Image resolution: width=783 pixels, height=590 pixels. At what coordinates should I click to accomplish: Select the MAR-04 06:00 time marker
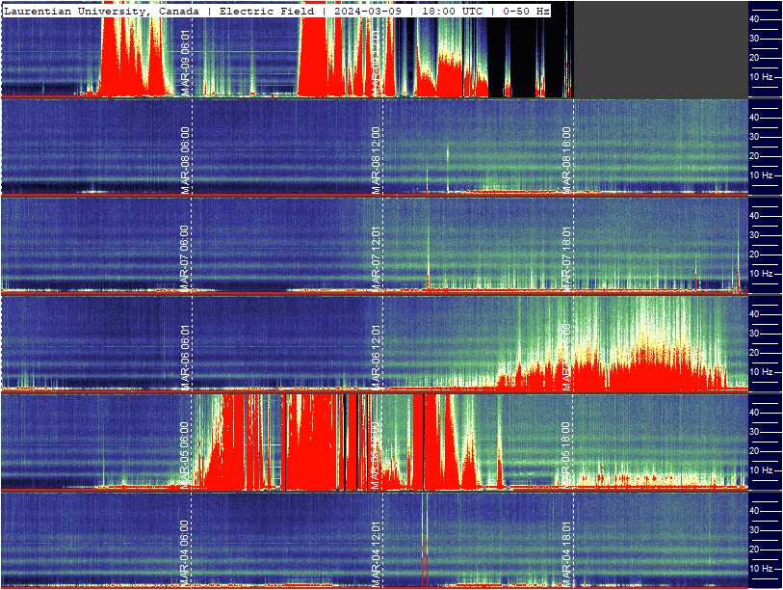click(185, 553)
